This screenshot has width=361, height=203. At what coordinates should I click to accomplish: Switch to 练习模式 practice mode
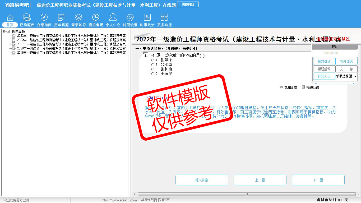(x=324, y=62)
